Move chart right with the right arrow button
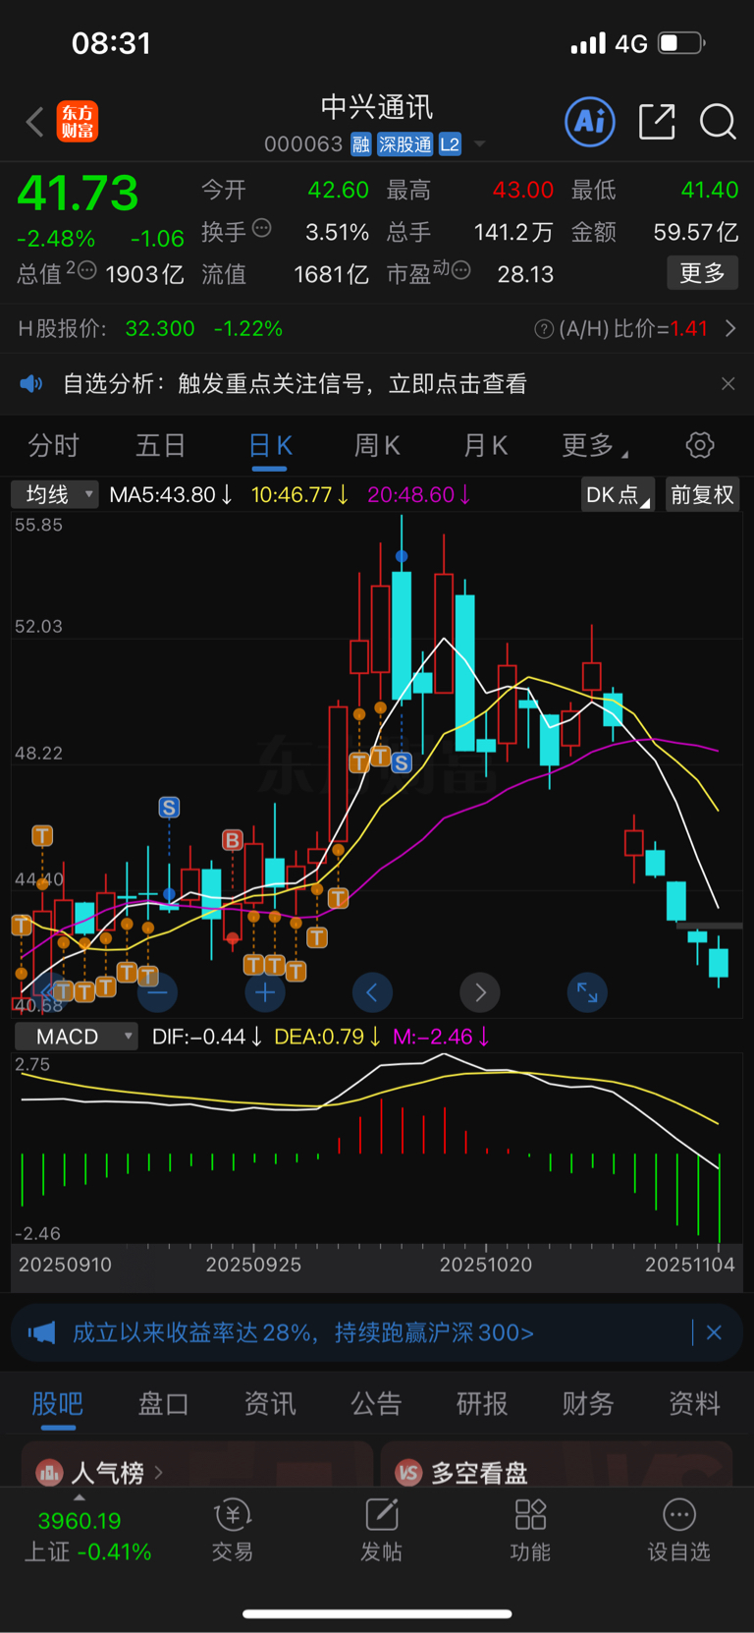 coord(480,992)
